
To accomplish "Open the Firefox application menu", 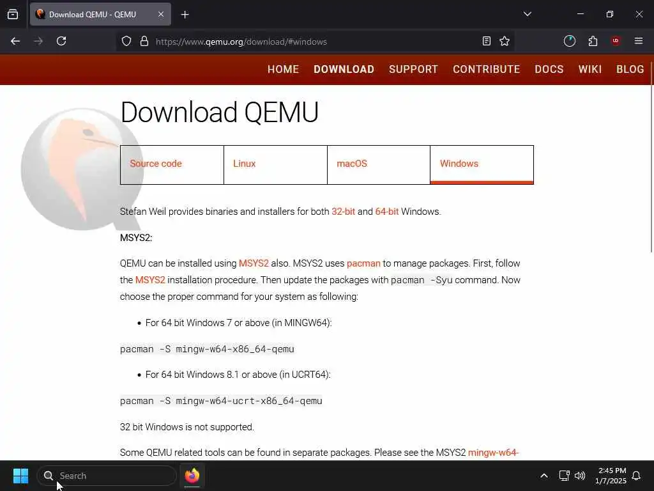I will pyautogui.click(x=639, y=41).
